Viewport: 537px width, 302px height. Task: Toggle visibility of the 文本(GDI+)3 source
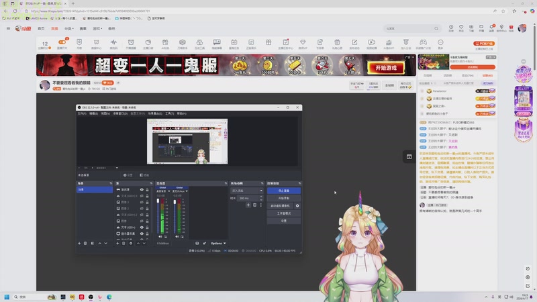pos(142,196)
